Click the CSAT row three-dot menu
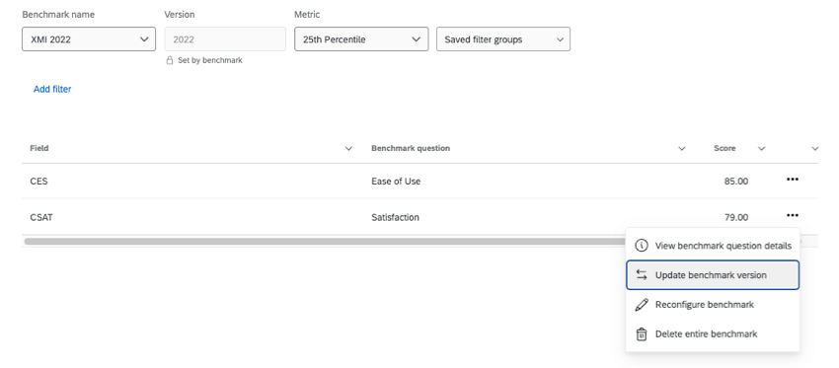Image resolution: width=839 pixels, height=368 pixels. coord(792,215)
